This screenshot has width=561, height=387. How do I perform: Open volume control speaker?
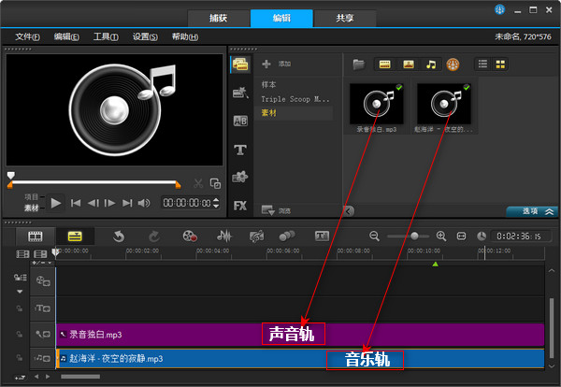tap(144, 203)
